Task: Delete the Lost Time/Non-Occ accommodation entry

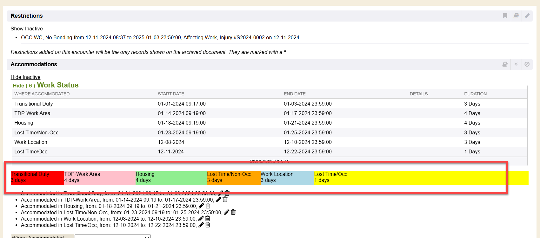Action: coord(233,212)
